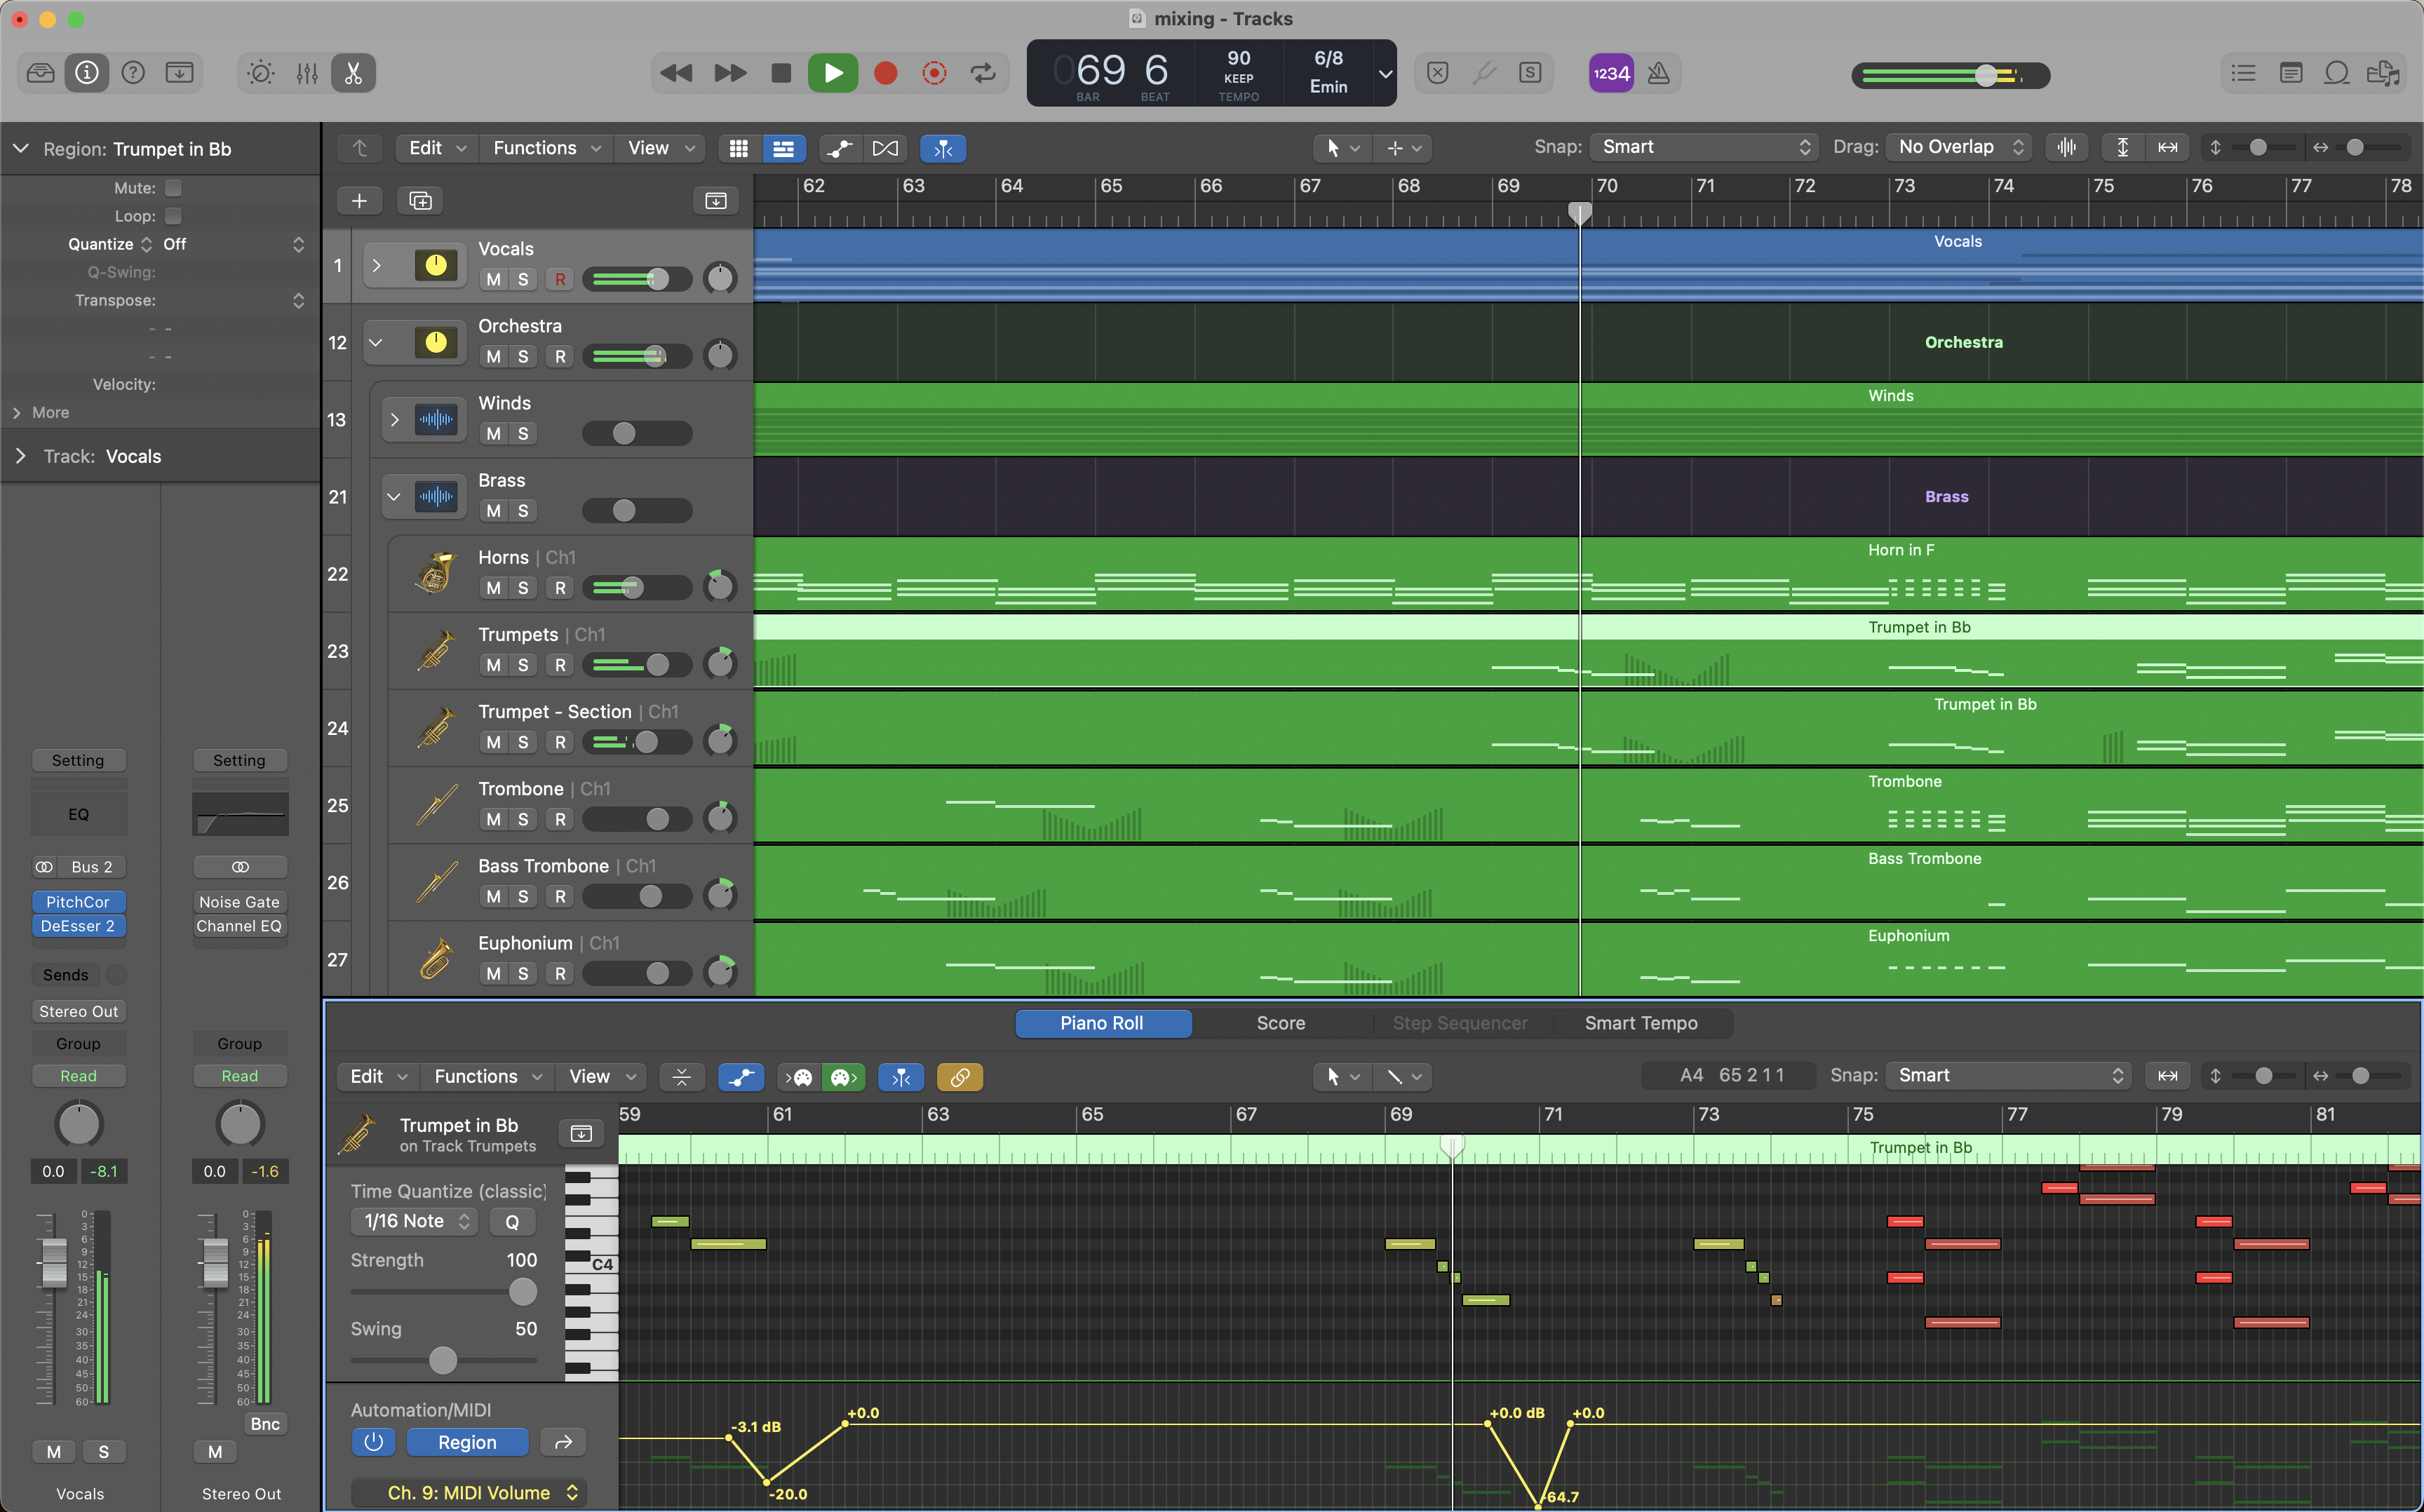Solo the Horns track
The width and height of the screenshot is (2424, 1512).
[522, 588]
